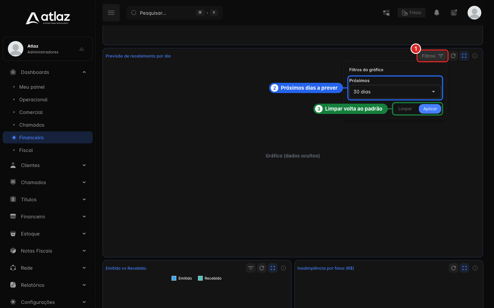
Task: Click the Limpar button
Action: [405, 109]
